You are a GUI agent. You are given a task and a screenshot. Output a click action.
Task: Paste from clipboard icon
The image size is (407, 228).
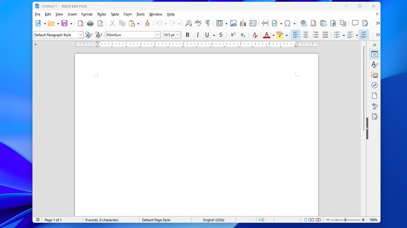tap(132, 23)
